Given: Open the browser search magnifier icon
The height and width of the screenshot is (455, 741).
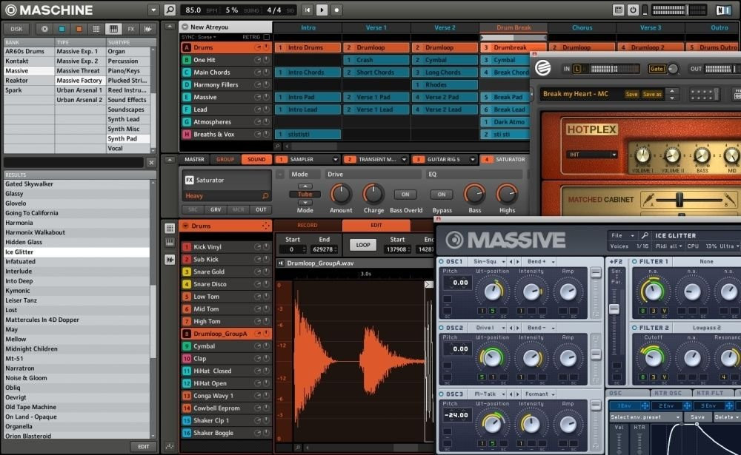Looking at the screenshot, I should (x=169, y=8).
